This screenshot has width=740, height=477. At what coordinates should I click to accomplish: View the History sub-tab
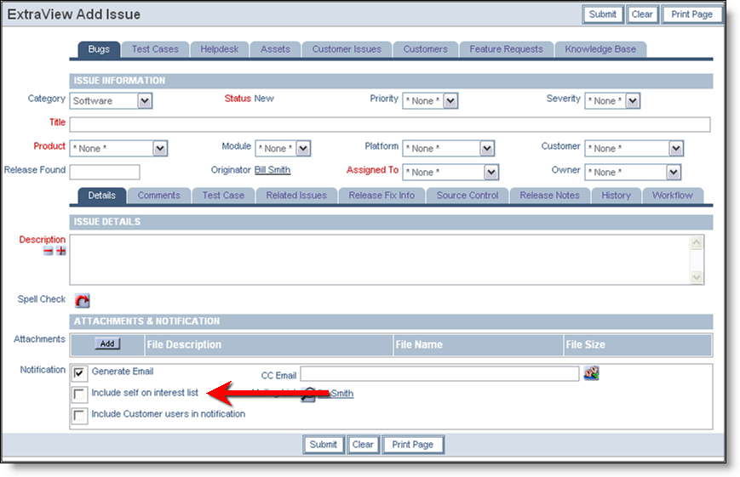tap(616, 196)
